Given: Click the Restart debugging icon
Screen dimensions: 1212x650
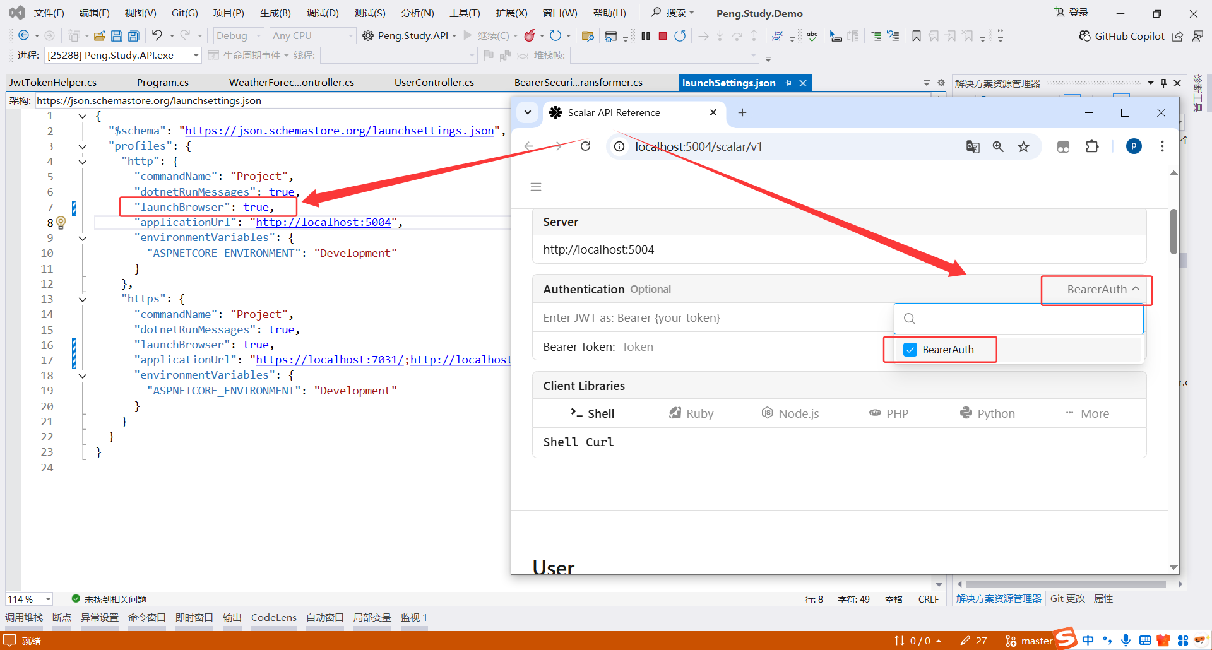Looking at the screenshot, I should click(680, 36).
